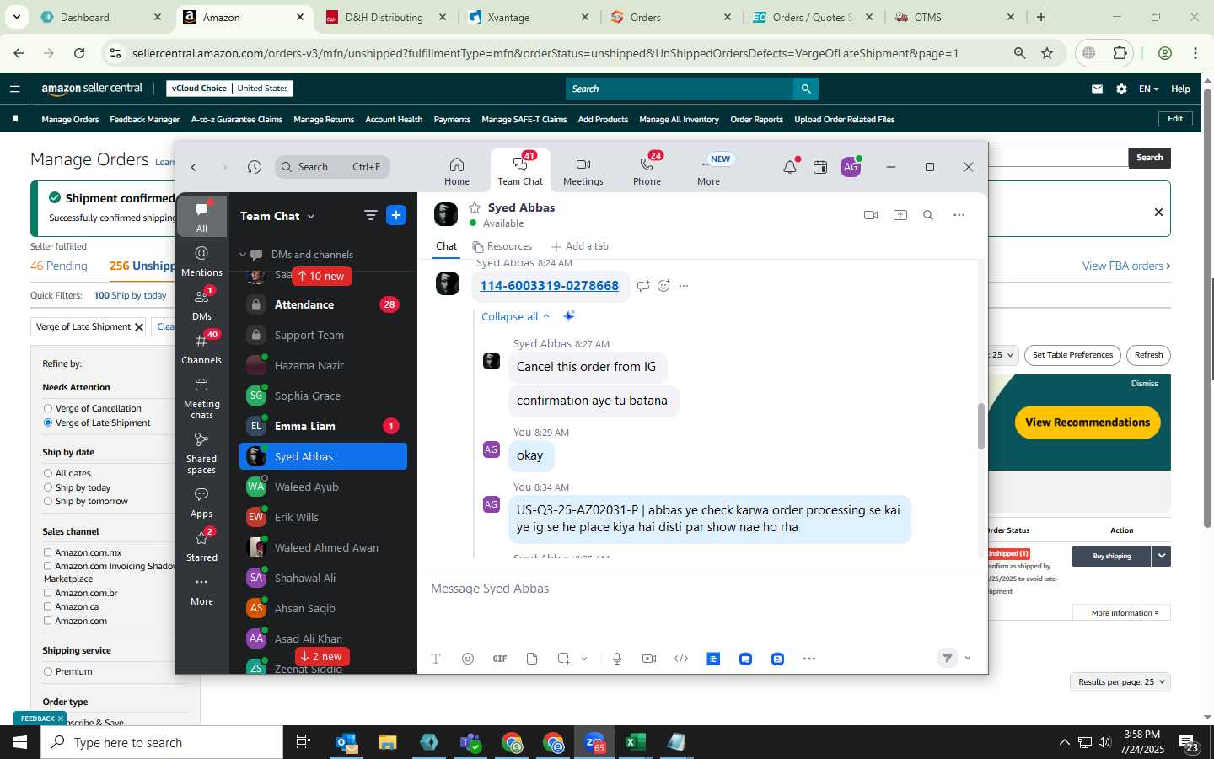Check the Amazon.com.br sales channel
This screenshot has height=759, width=1214.
(x=48, y=593)
